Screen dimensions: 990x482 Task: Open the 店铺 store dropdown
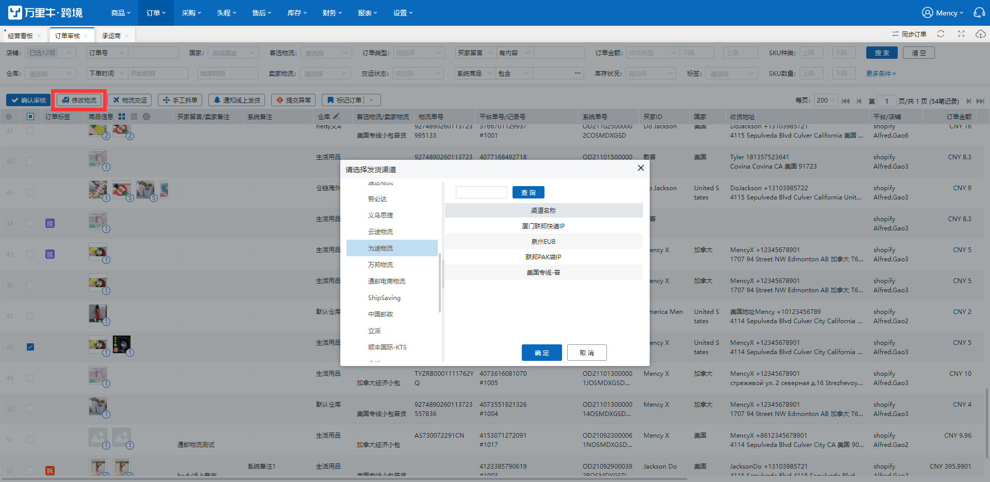point(51,53)
